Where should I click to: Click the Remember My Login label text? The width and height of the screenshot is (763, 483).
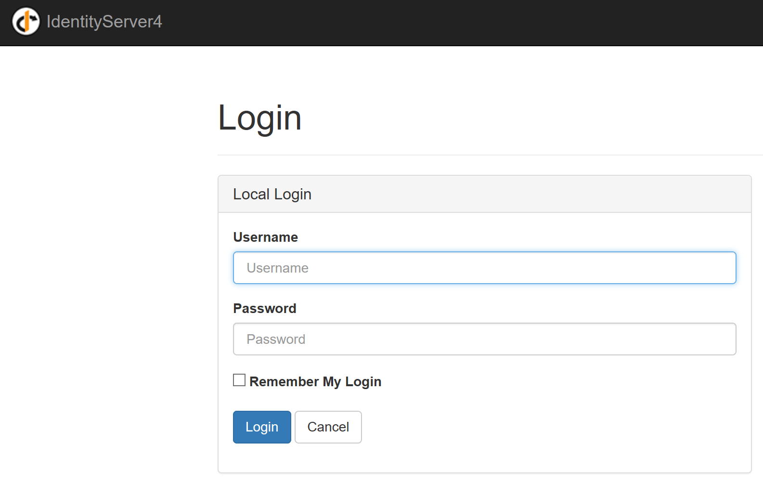[x=315, y=381]
